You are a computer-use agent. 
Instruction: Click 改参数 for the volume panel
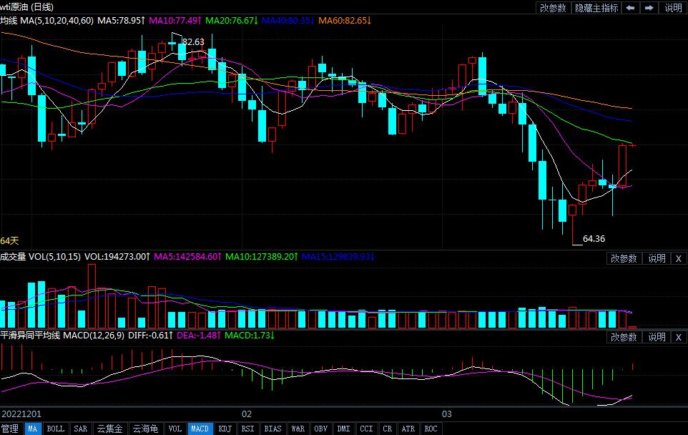(x=624, y=258)
